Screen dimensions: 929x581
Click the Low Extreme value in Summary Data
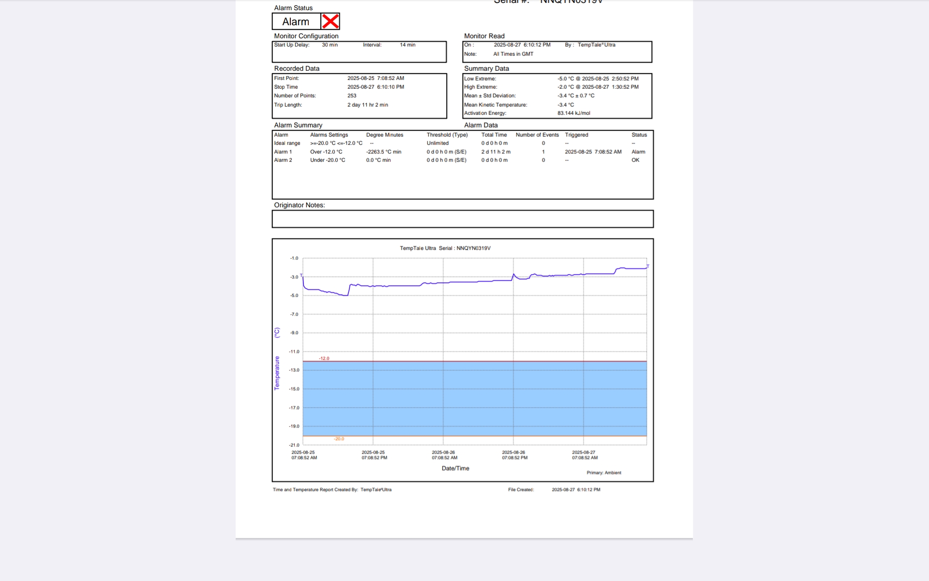coord(598,78)
